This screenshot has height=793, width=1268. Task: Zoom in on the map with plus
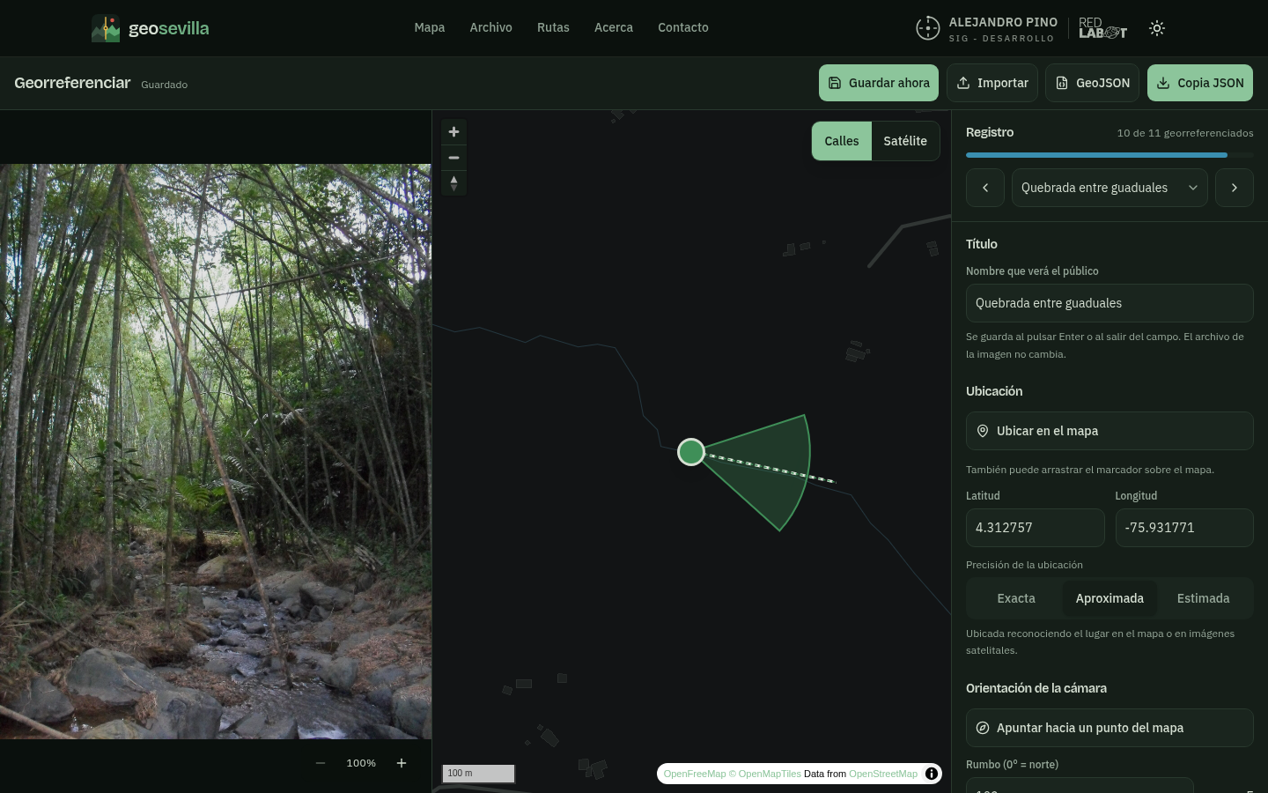pos(453,132)
